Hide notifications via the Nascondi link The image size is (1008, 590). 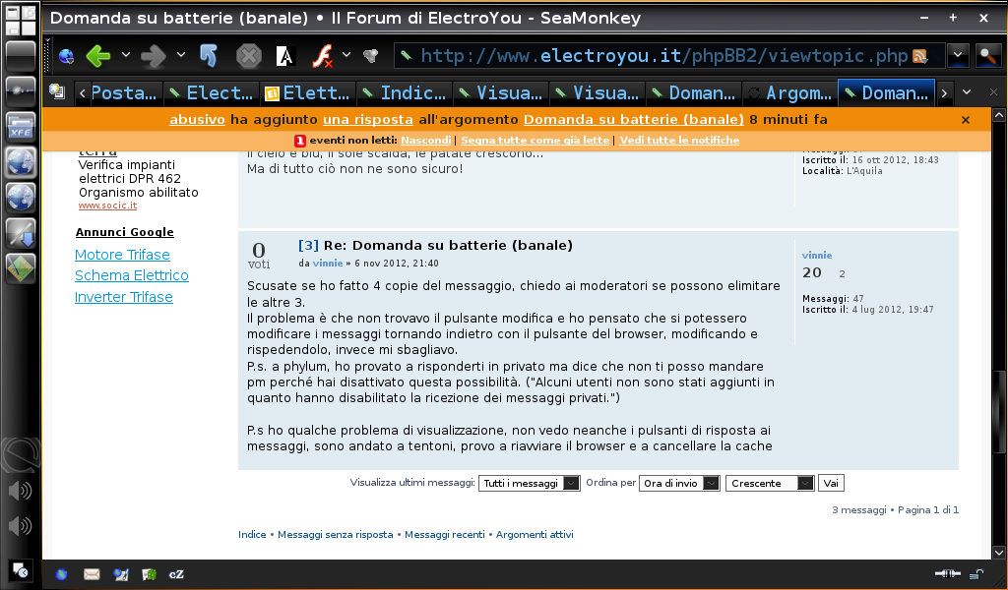click(424, 140)
